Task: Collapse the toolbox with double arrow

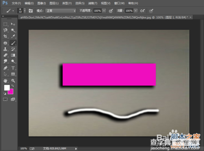Action: pos(3,16)
